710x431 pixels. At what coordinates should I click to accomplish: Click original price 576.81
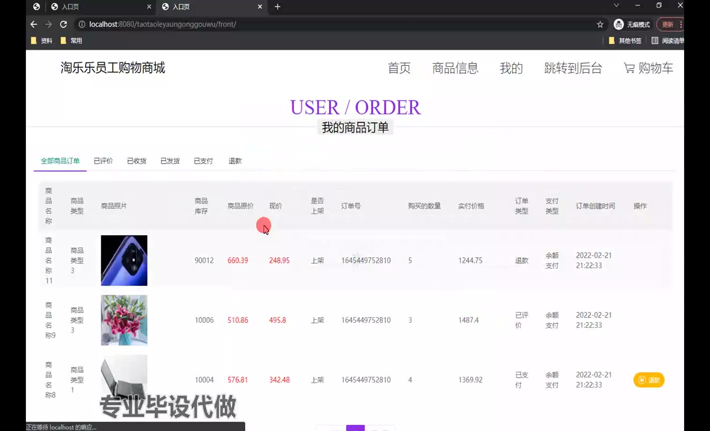[238, 380]
